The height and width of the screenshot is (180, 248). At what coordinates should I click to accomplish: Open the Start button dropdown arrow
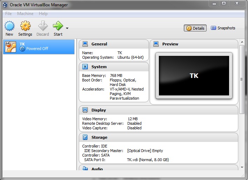pos(67,28)
